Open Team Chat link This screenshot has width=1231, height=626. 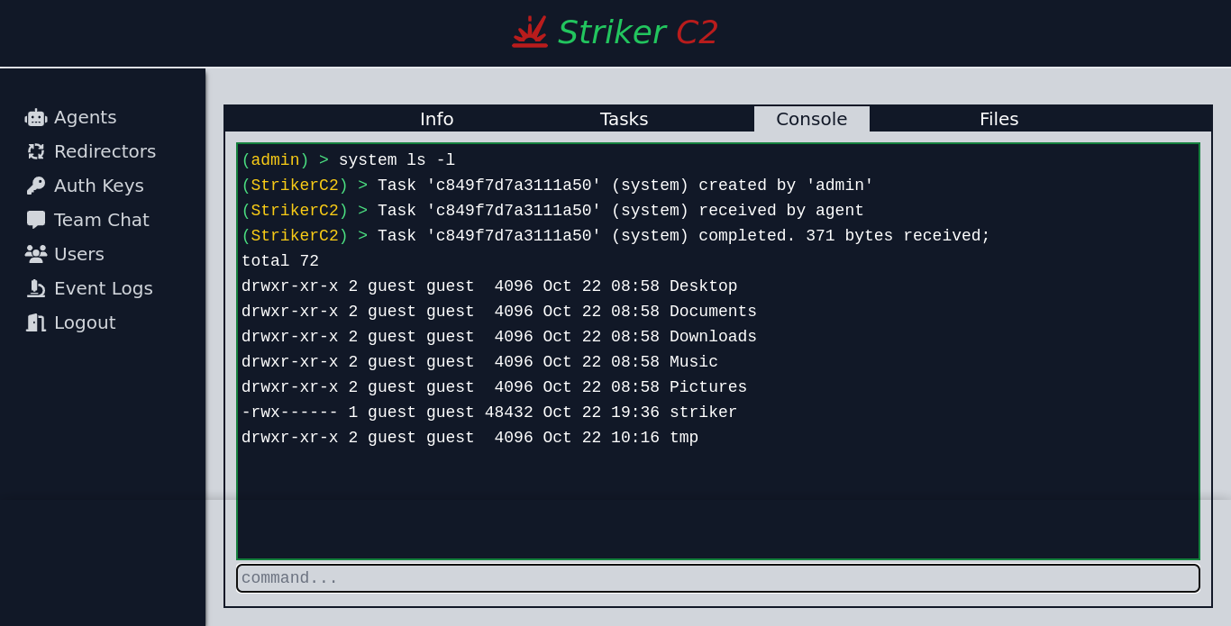102,220
